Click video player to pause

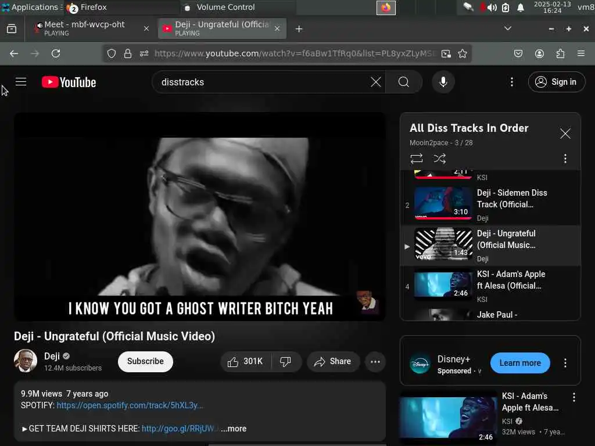(x=200, y=217)
